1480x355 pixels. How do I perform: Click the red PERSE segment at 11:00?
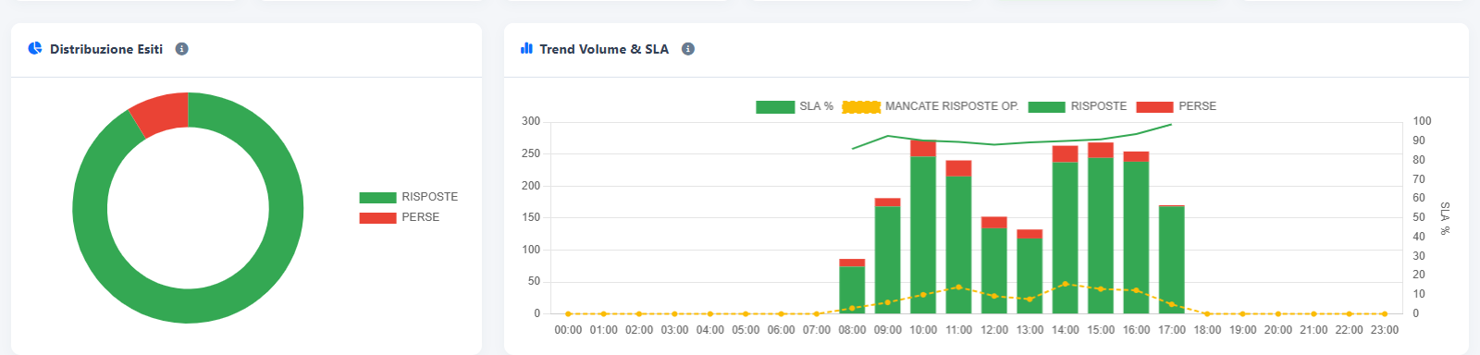coord(958,168)
